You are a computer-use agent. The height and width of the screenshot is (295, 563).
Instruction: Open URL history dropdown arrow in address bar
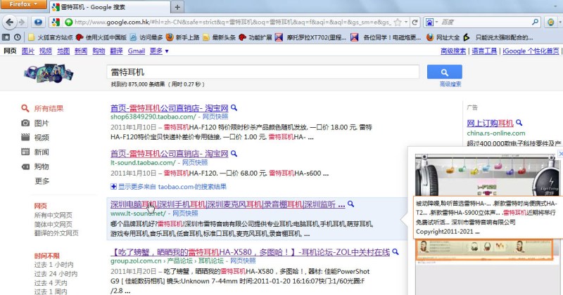click(406, 22)
